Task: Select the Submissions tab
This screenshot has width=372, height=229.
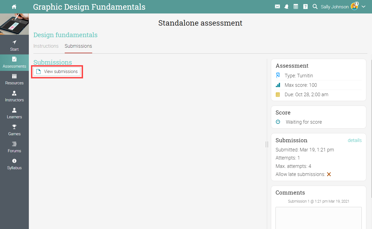Action: coord(78,46)
